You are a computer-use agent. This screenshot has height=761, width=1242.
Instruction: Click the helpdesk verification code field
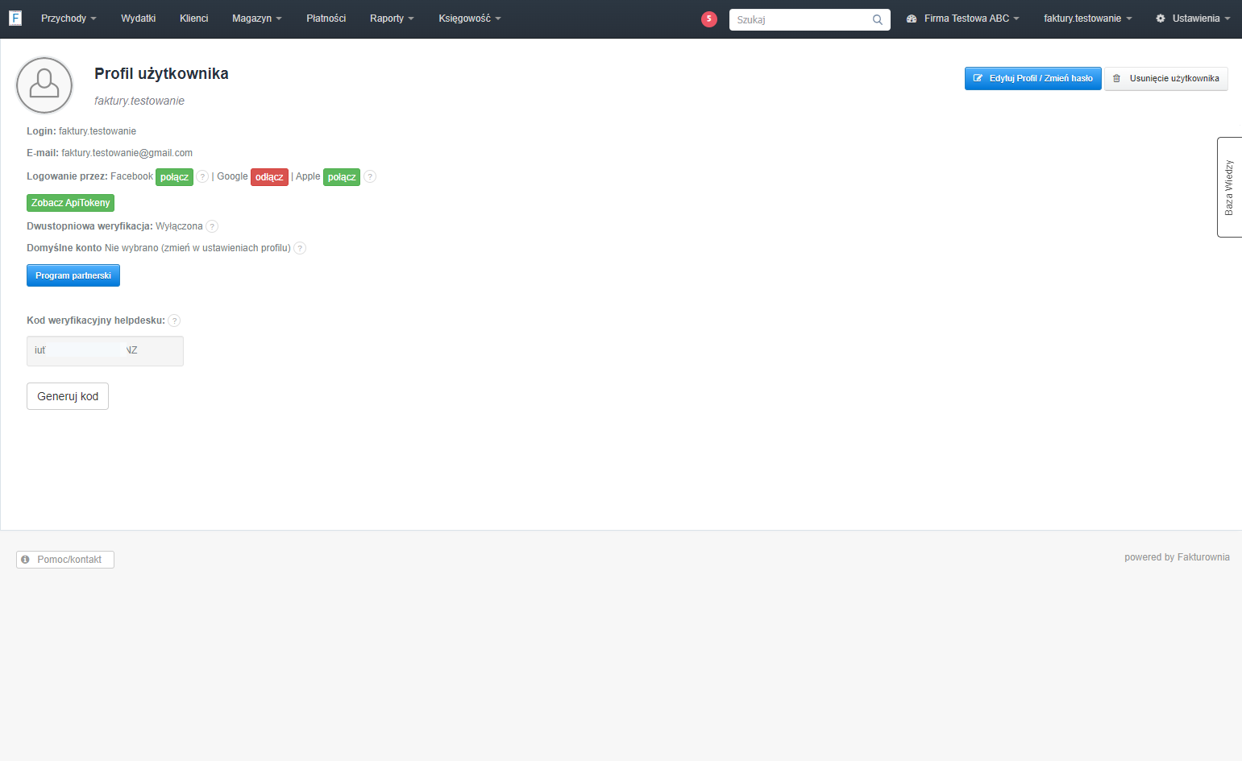[x=105, y=351]
